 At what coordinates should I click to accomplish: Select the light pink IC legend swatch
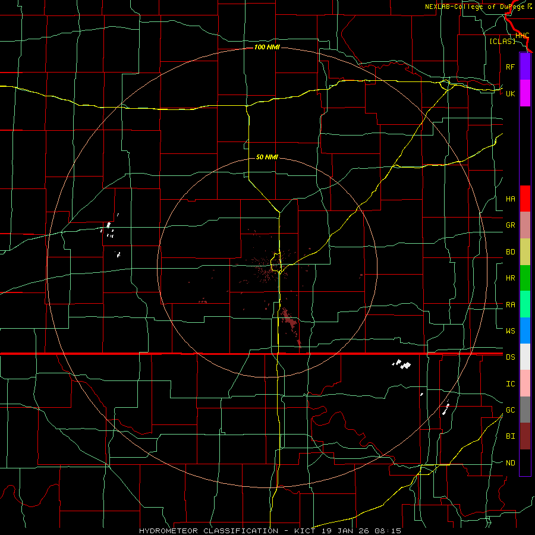525,383
